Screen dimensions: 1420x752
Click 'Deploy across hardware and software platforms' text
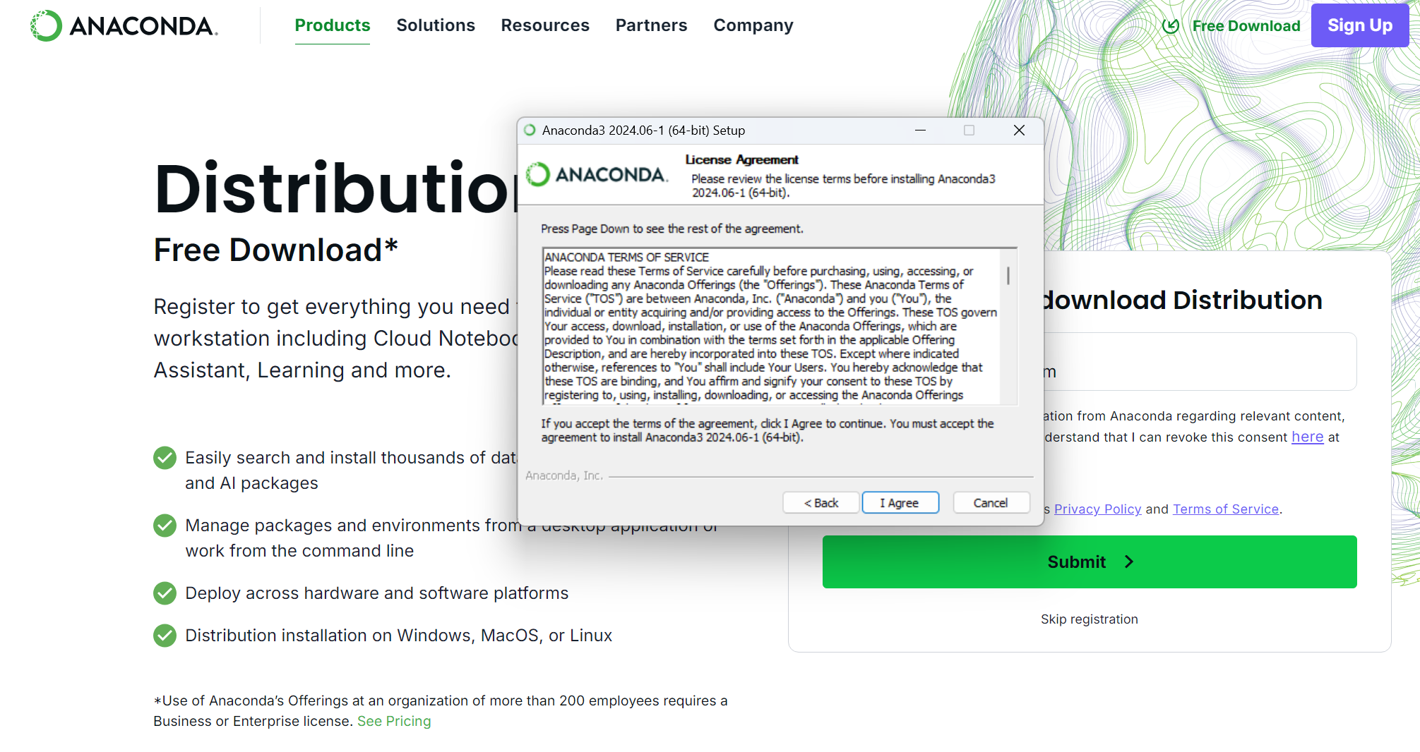pyautogui.click(x=377, y=593)
